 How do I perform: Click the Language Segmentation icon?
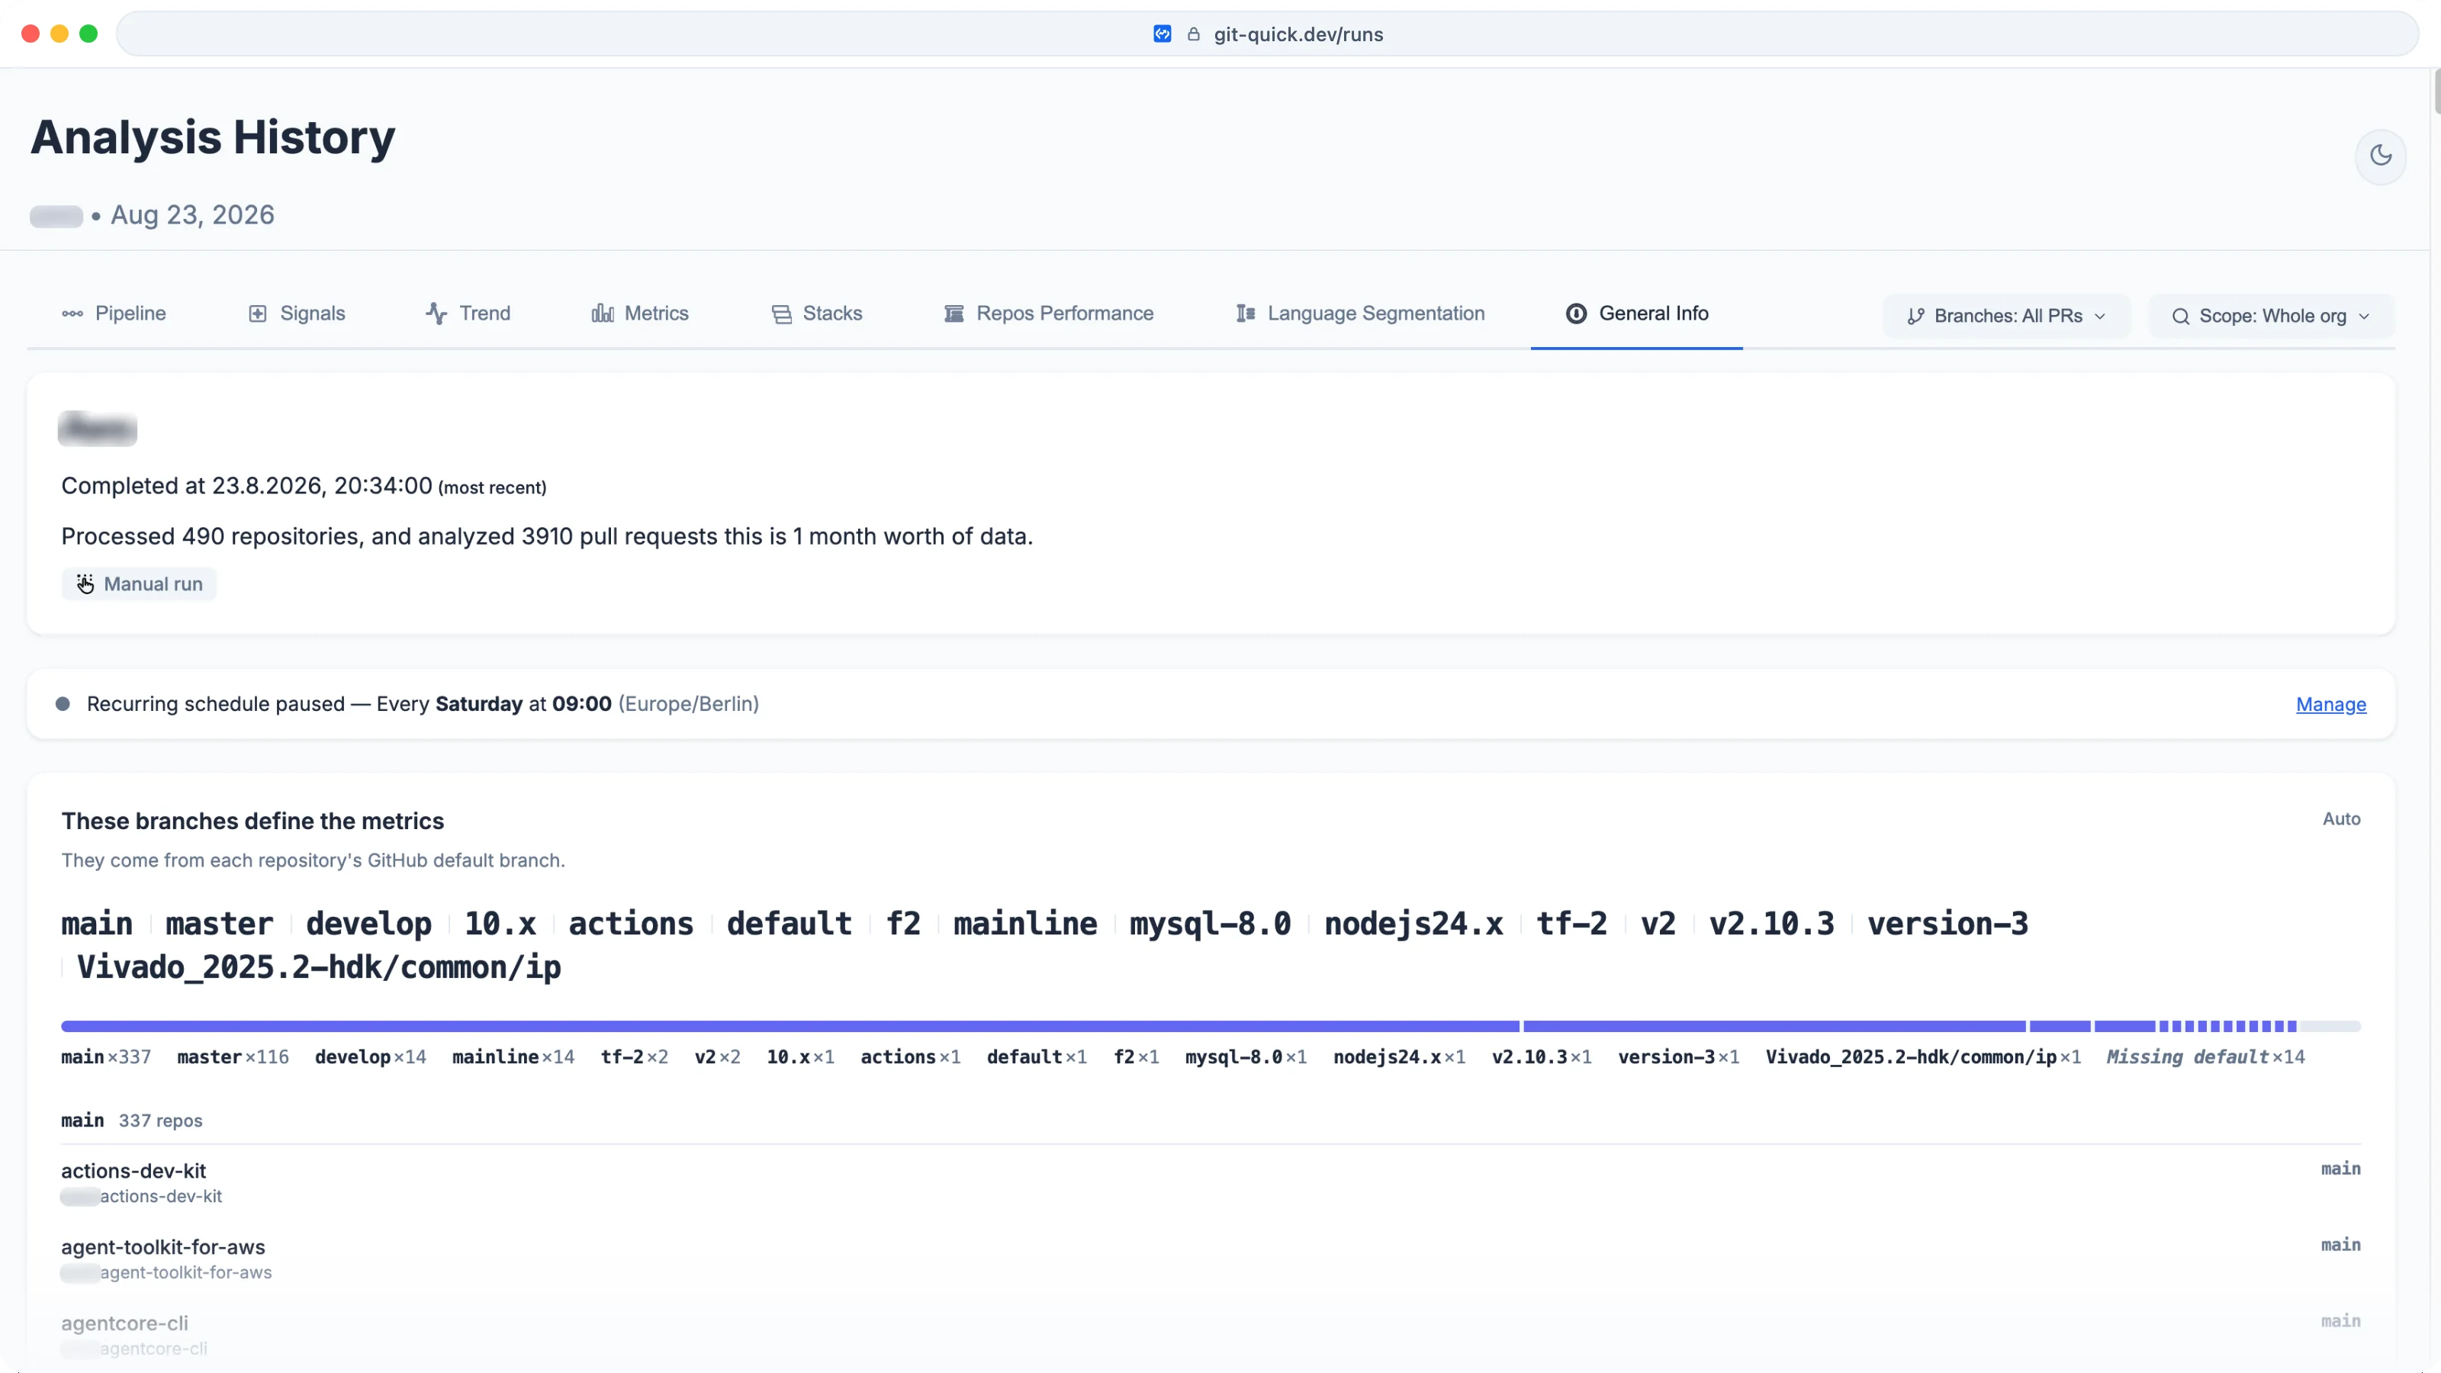1246,314
